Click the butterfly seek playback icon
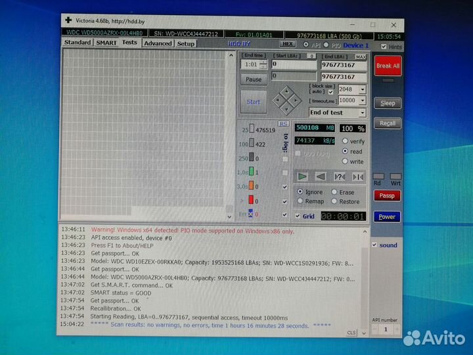The image size is (473, 355). 358,176
